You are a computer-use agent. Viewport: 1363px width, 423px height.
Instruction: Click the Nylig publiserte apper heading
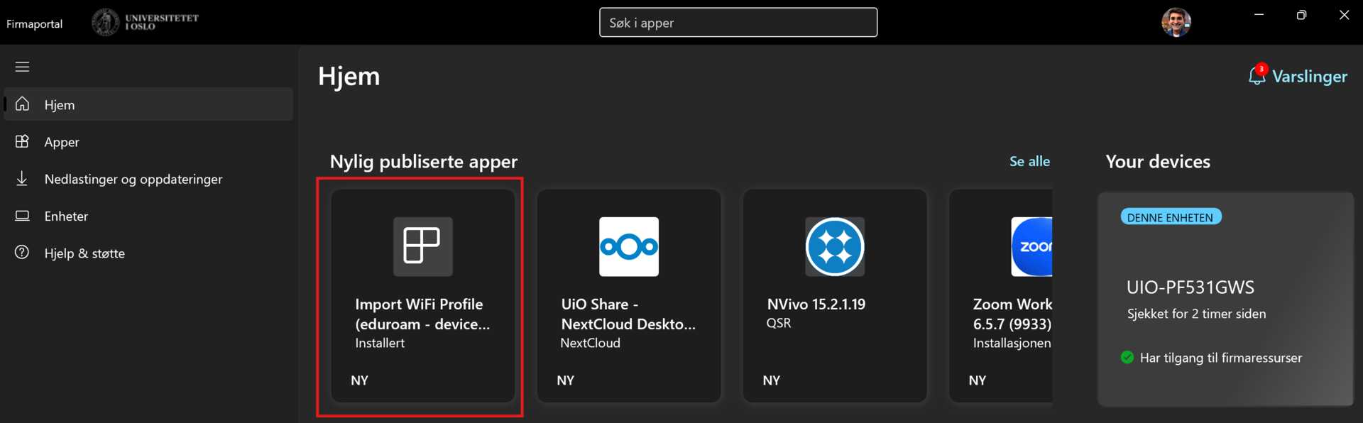(x=424, y=162)
